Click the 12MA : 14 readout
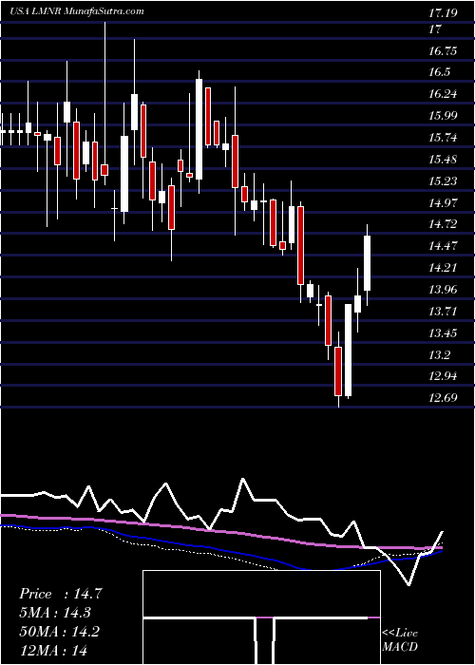 (x=53, y=650)
